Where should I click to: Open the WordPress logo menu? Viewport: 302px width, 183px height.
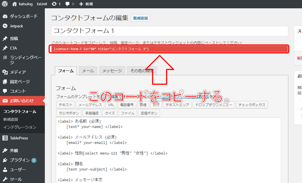point(4,4)
